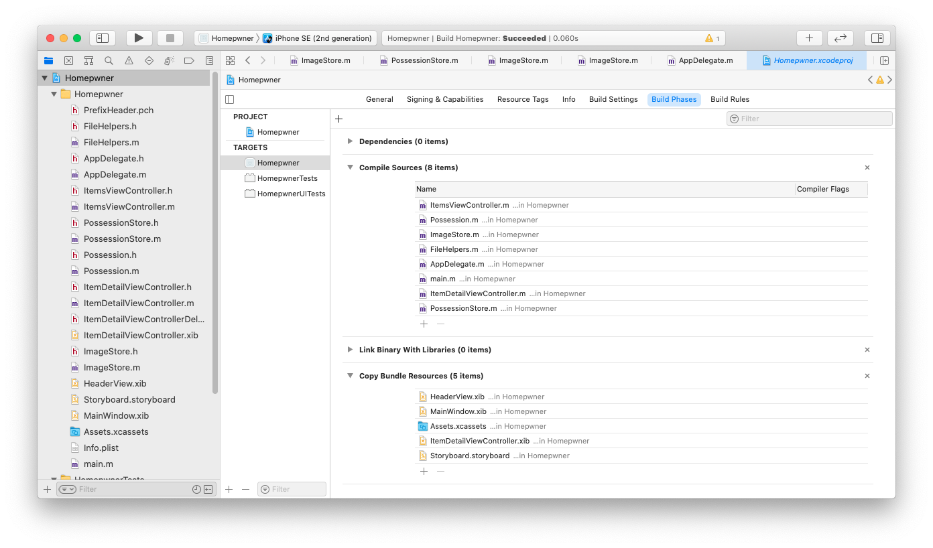Switch to the Info tab
The width and height of the screenshot is (933, 548).
[x=569, y=99]
